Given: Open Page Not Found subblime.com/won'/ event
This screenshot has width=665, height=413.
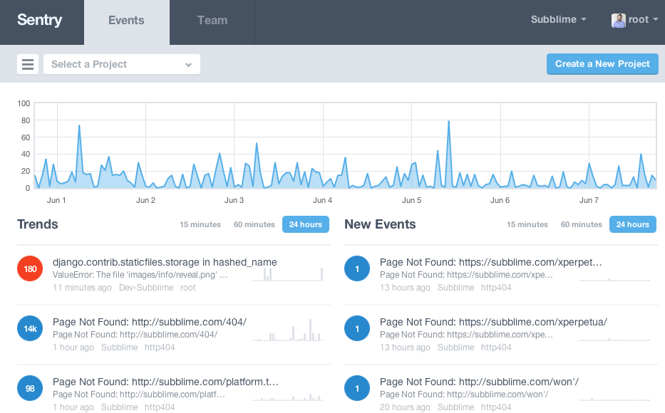Looking at the screenshot, I should coord(479,382).
